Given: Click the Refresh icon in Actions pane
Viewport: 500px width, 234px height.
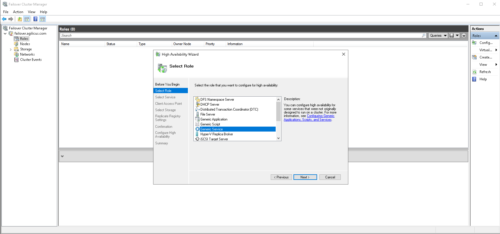Looking at the screenshot, I should coord(475,72).
